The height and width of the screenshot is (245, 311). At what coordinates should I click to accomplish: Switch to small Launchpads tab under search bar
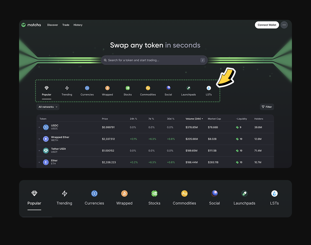[188, 91]
